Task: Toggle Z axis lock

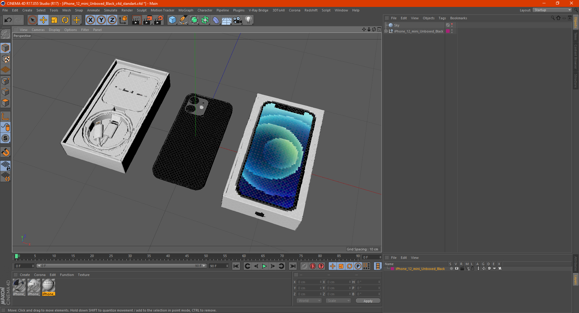Action: (x=112, y=20)
